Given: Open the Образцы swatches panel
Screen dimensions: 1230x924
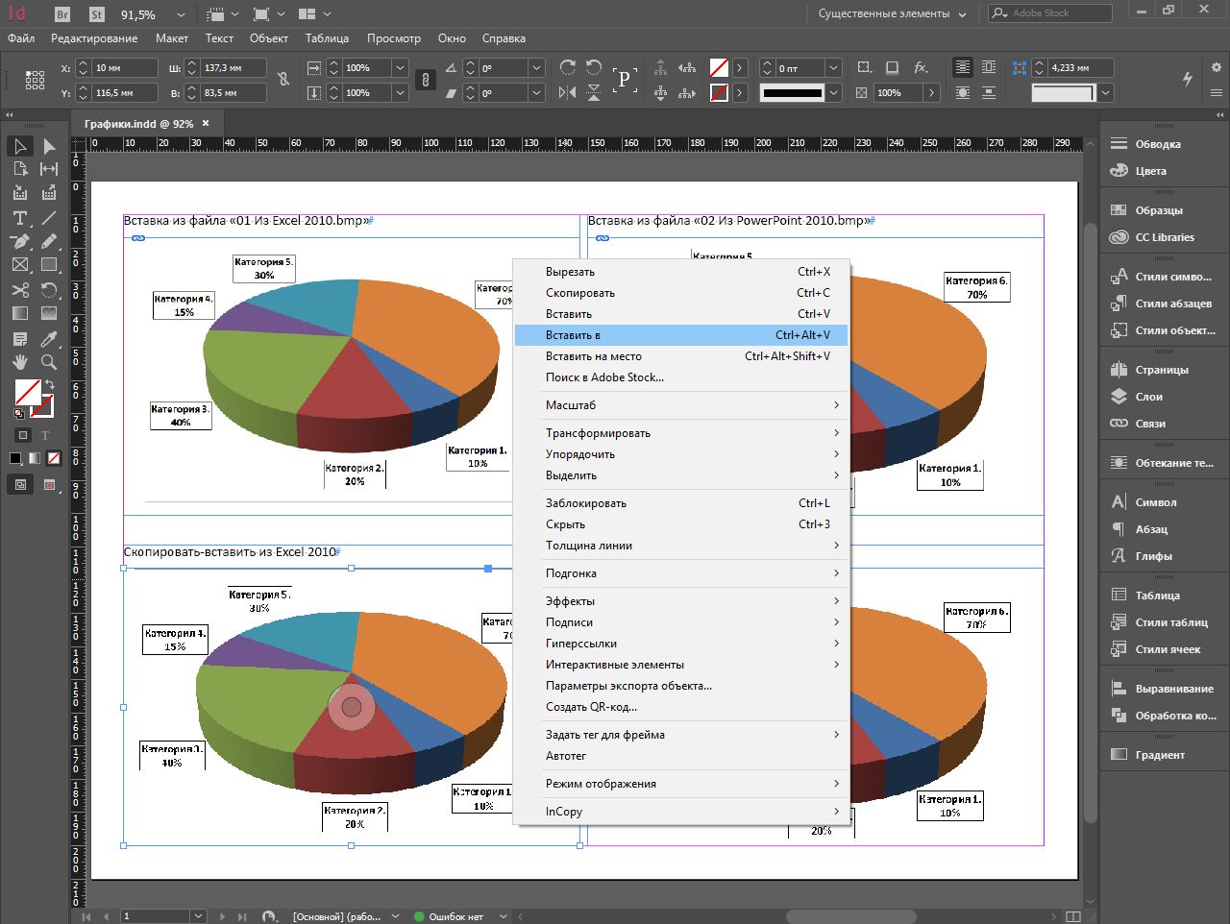Looking at the screenshot, I should tap(1158, 210).
